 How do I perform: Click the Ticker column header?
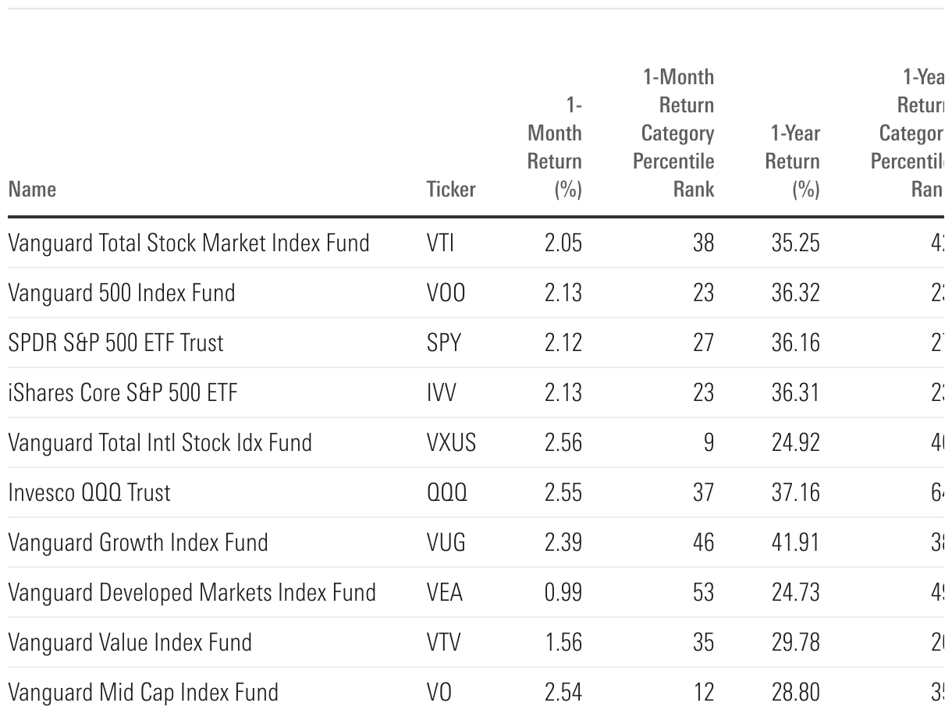coord(451,190)
